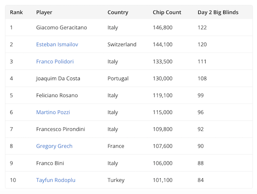The width and height of the screenshot is (257, 194).
Task: Click the Player column header
Action: tap(44, 12)
